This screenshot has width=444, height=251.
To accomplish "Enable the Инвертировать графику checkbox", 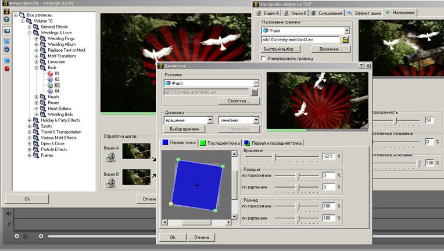I will pos(264,59).
